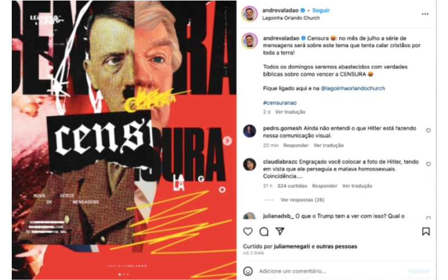Image resolution: width=448 pixels, height=280 pixels.
Task: Translate claudiabrazc's comment with Ver tradução
Action: tap(357, 186)
